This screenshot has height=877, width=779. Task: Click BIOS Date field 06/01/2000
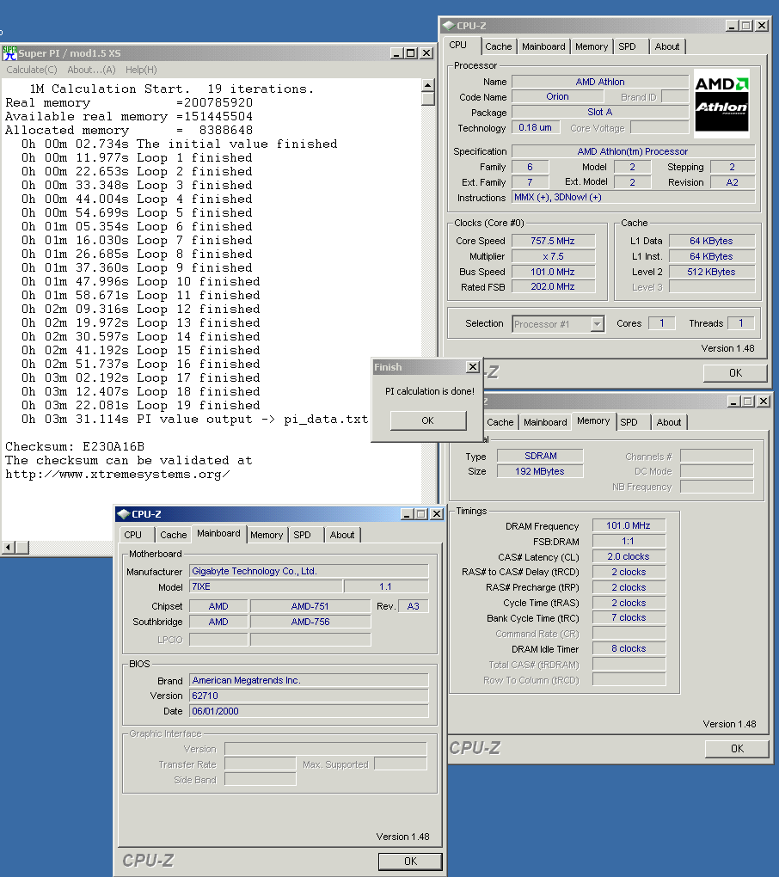(309, 711)
